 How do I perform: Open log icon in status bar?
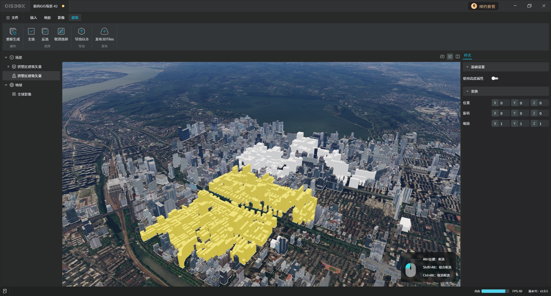5,291
